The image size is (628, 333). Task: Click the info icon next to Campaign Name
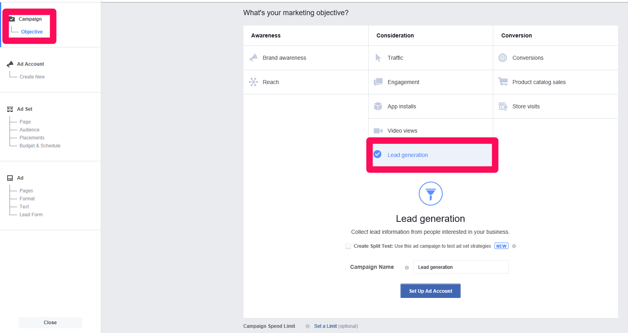pos(407,268)
